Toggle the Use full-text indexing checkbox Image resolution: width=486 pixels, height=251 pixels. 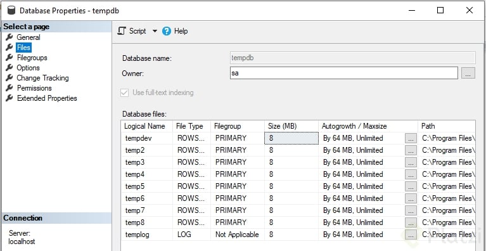[x=125, y=93]
